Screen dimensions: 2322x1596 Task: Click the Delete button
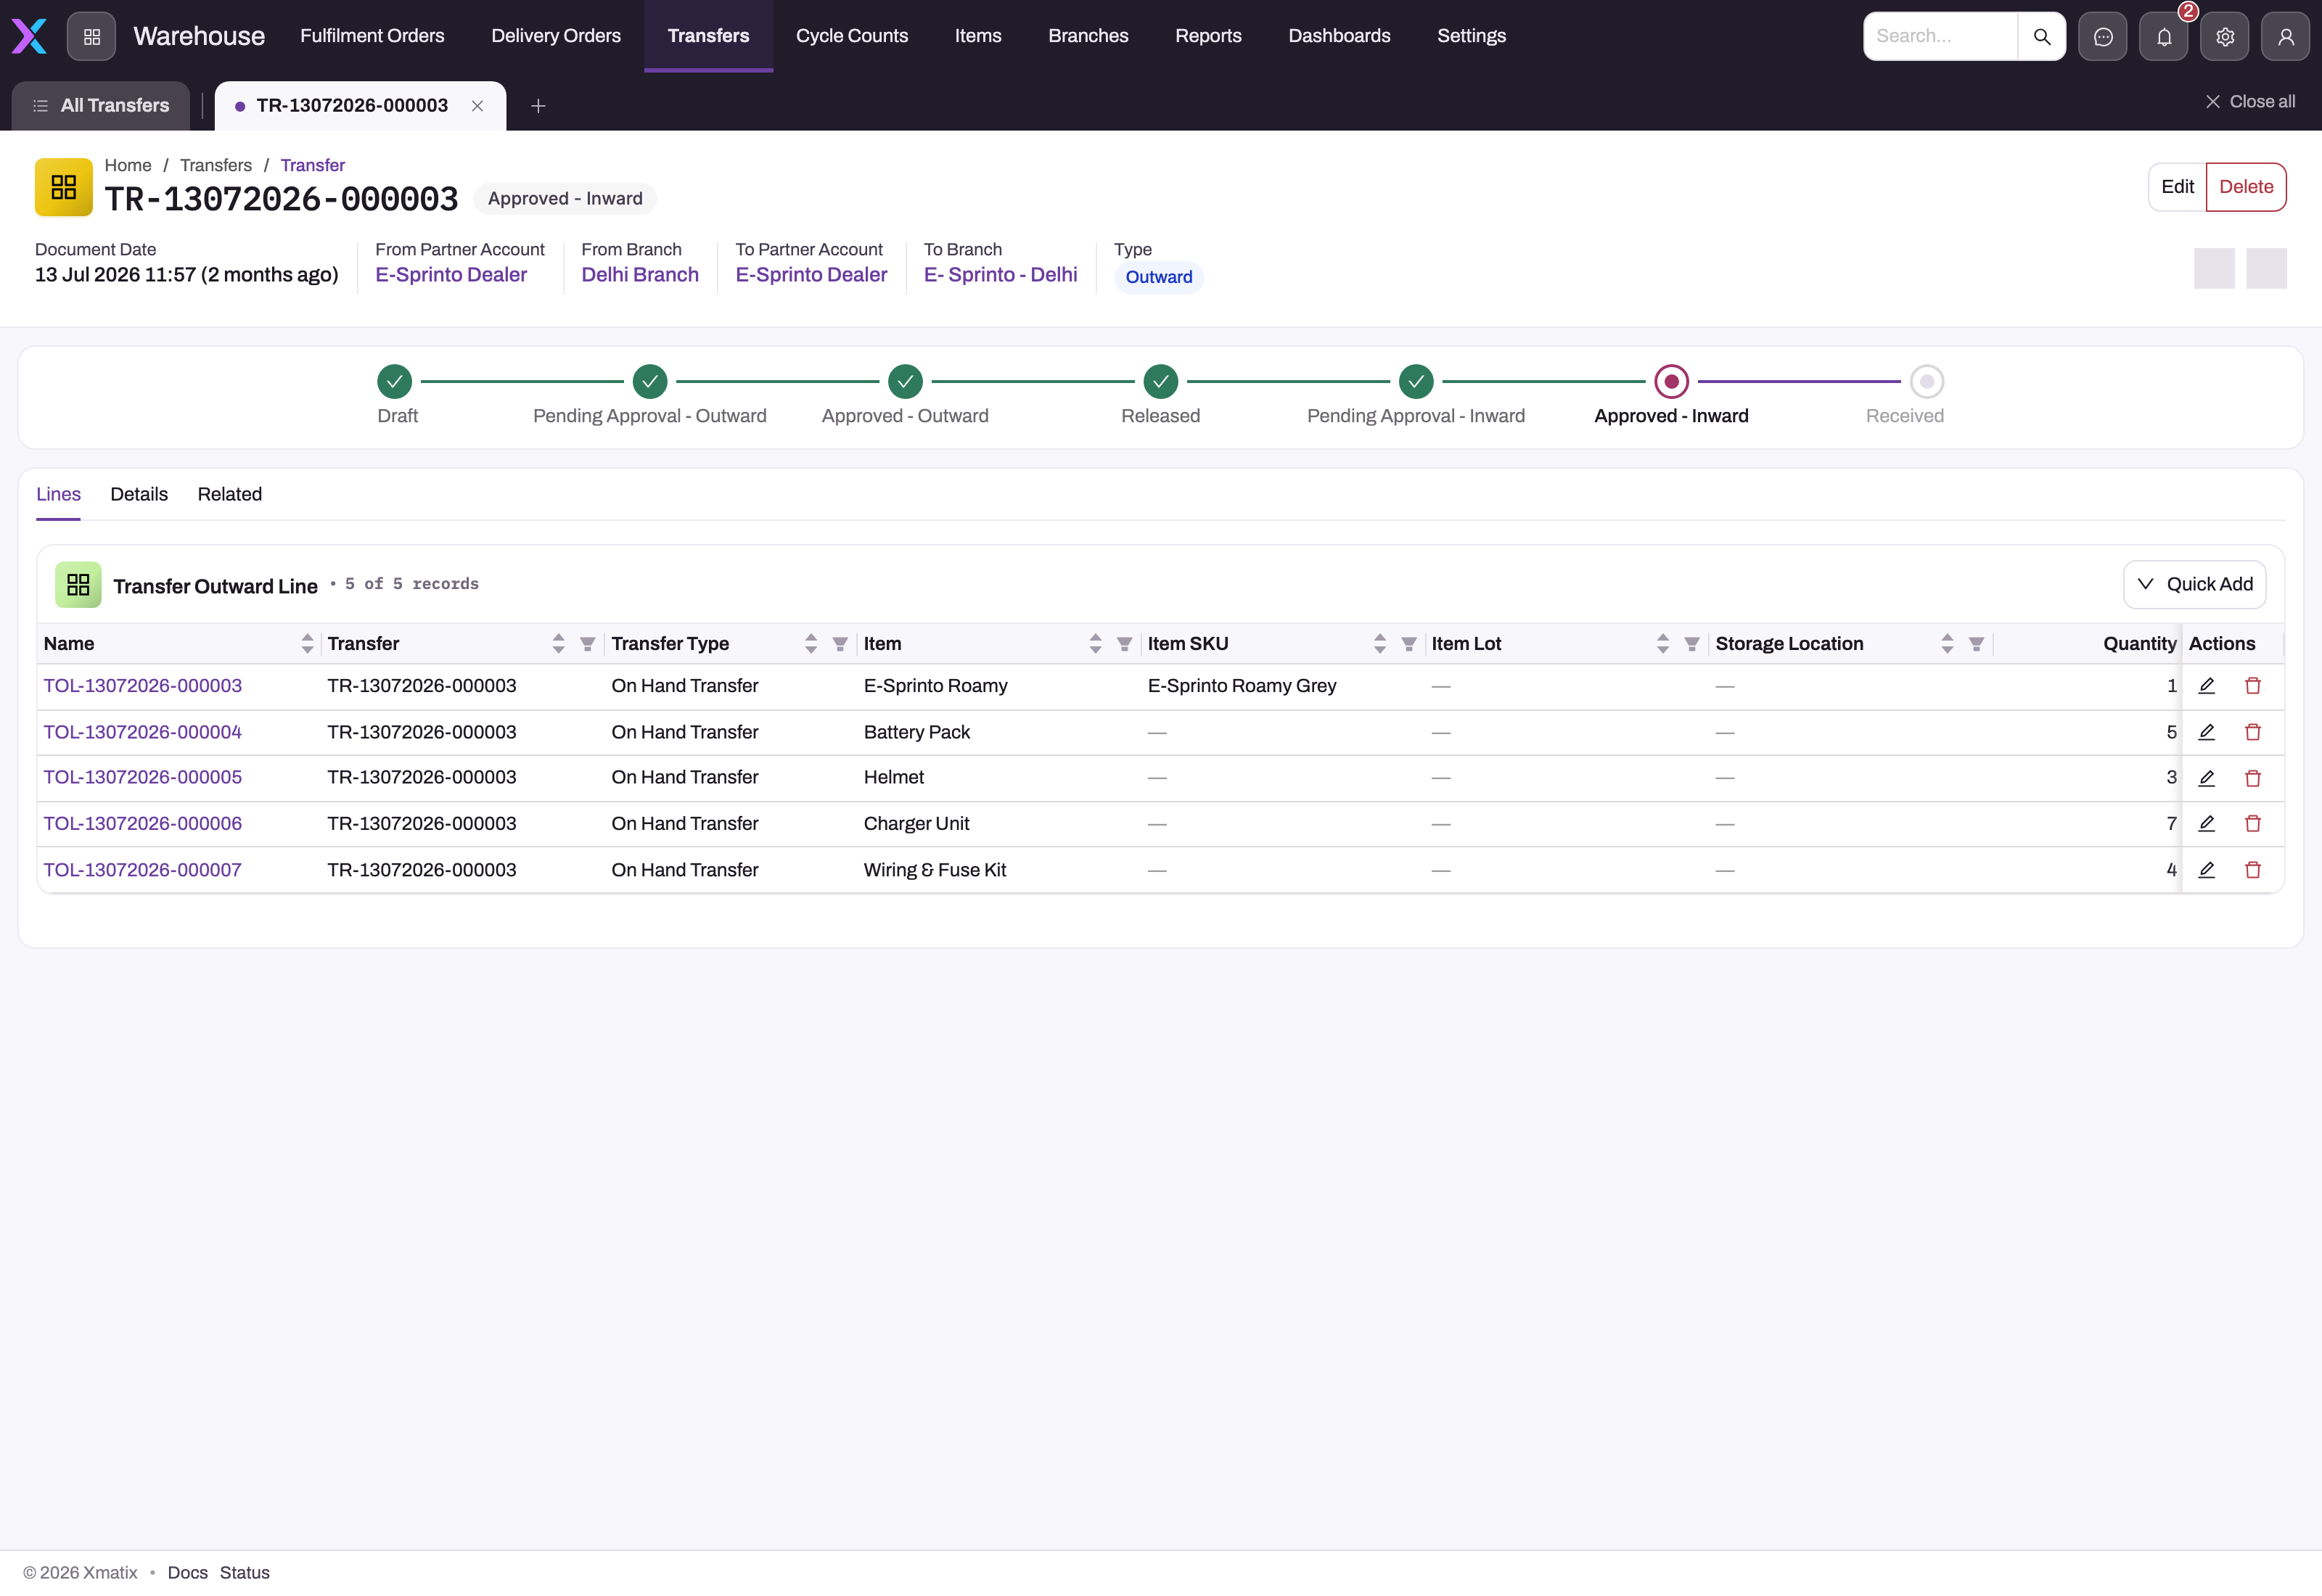2246,187
